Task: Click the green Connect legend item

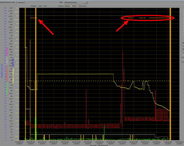Action: pos(61,5)
